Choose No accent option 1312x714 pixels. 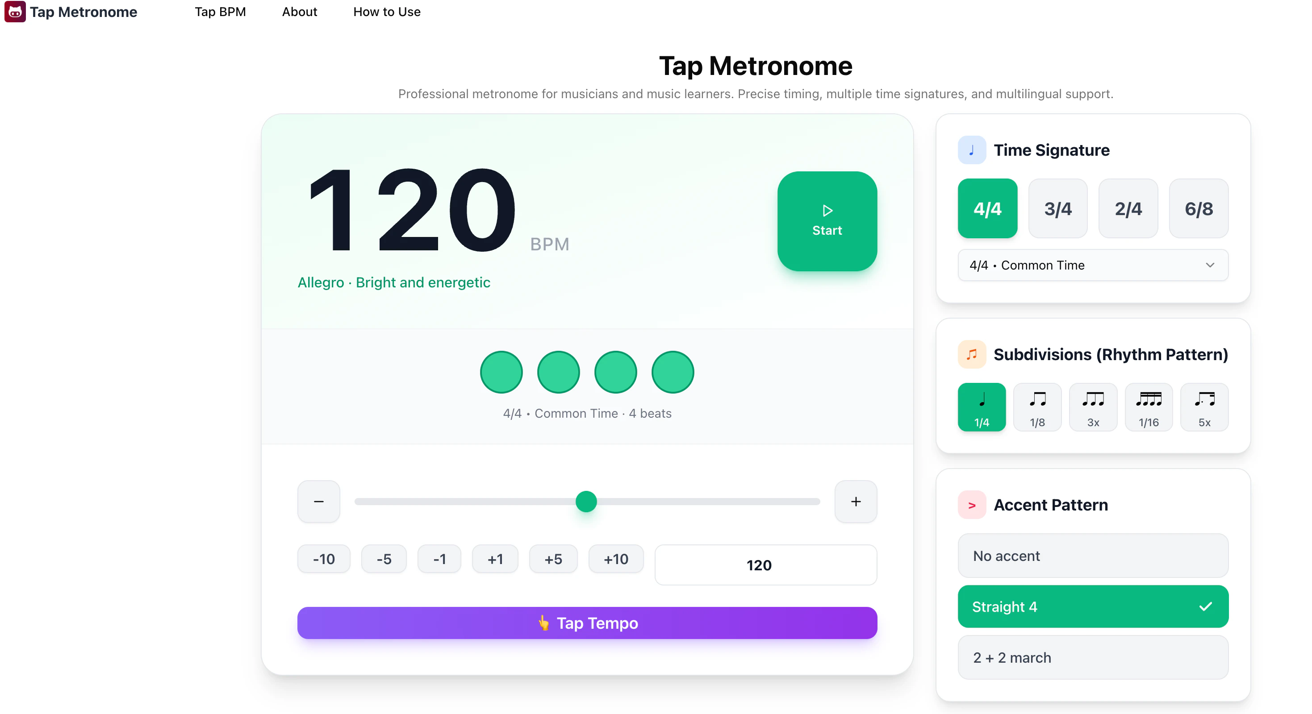(x=1092, y=556)
